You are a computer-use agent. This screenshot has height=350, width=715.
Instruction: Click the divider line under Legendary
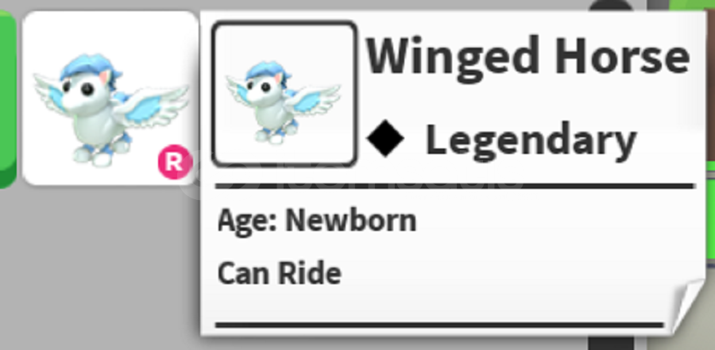click(455, 187)
